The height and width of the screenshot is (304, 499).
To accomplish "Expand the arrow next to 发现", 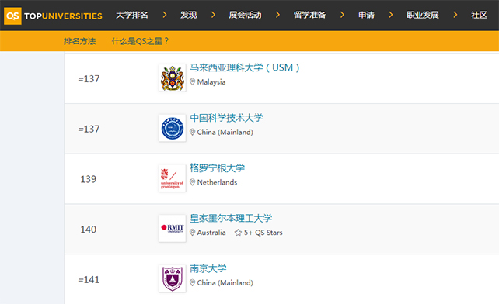I will (213, 15).
